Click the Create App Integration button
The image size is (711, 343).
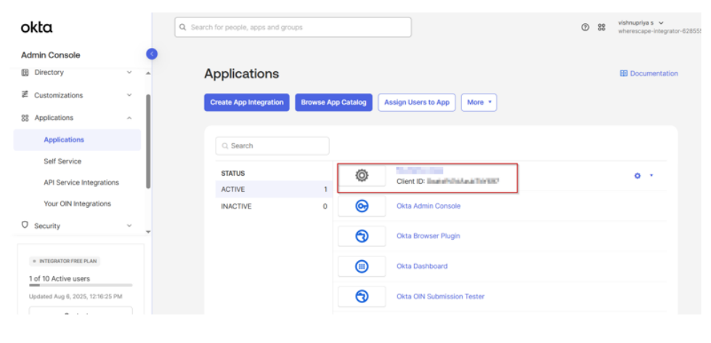[247, 102]
